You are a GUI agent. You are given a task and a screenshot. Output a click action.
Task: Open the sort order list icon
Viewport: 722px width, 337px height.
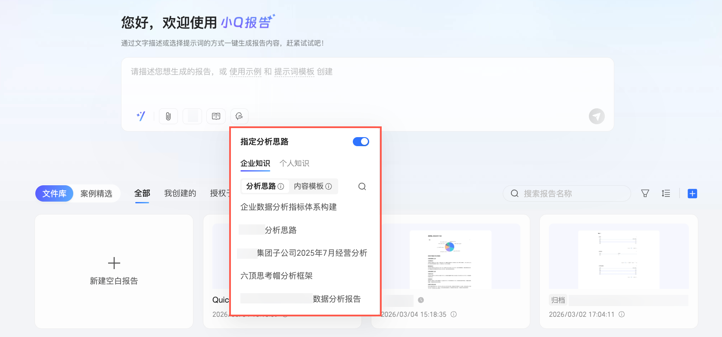666,193
